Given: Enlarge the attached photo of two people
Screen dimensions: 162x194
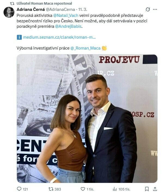Looking at the screenshot, I should pos(87,118).
